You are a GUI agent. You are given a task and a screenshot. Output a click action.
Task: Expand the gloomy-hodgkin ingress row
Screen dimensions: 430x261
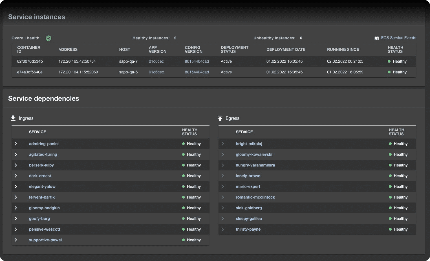[16, 208]
